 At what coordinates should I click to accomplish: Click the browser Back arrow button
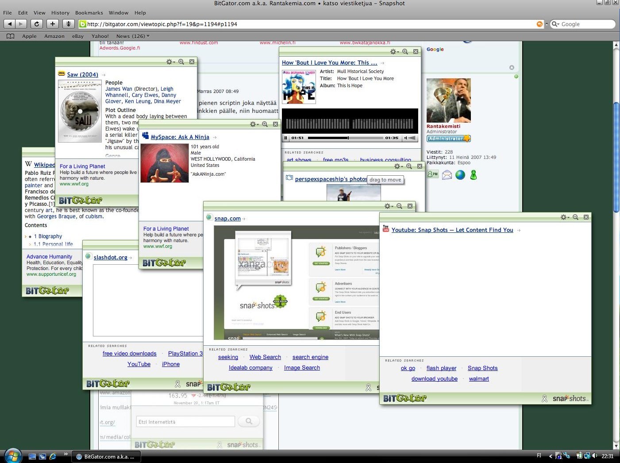pyautogui.click(x=10, y=24)
